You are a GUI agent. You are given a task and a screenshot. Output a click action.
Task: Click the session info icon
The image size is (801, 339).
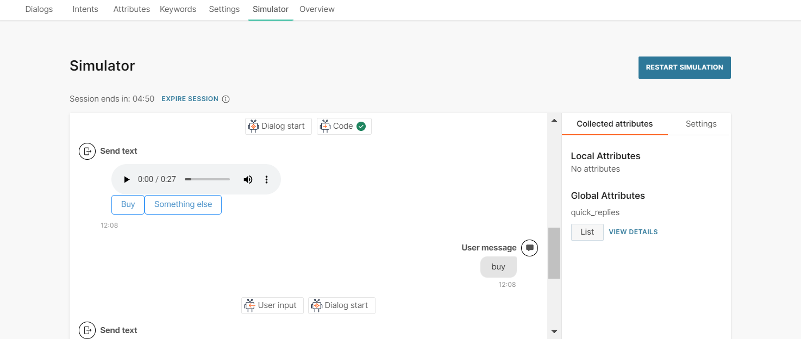click(226, 99)
